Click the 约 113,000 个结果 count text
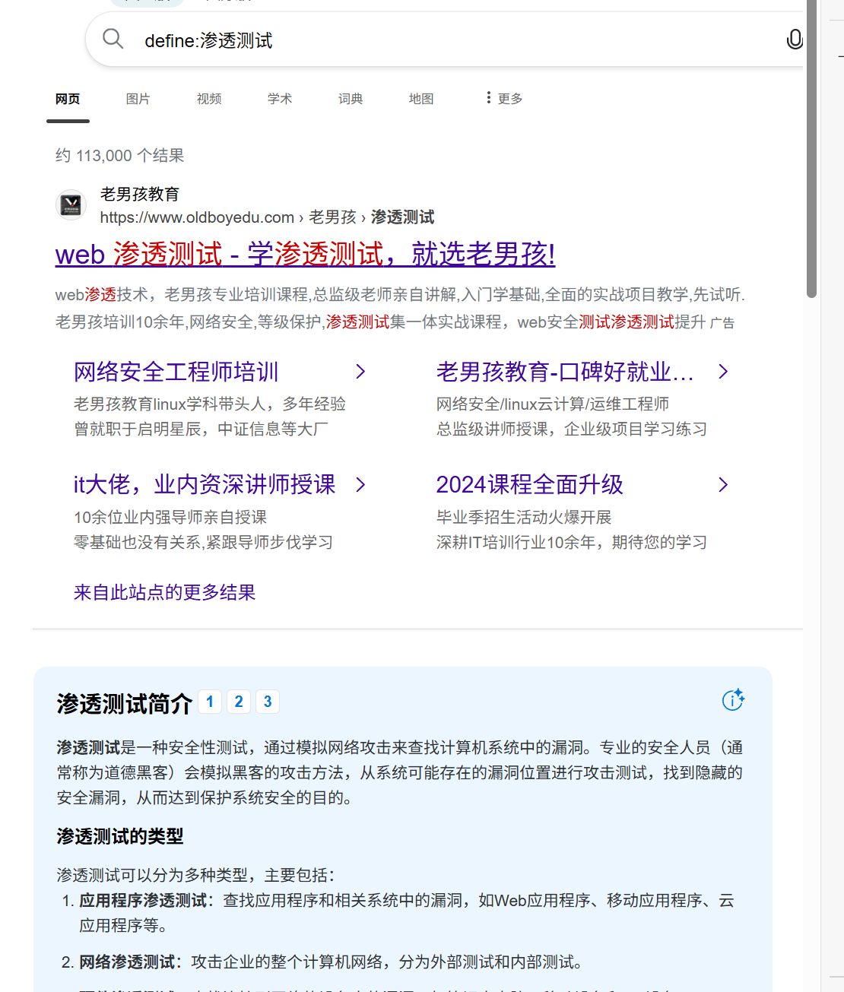Image resolution: width=844 pixels, height=992 pixels. click(120, 156)
